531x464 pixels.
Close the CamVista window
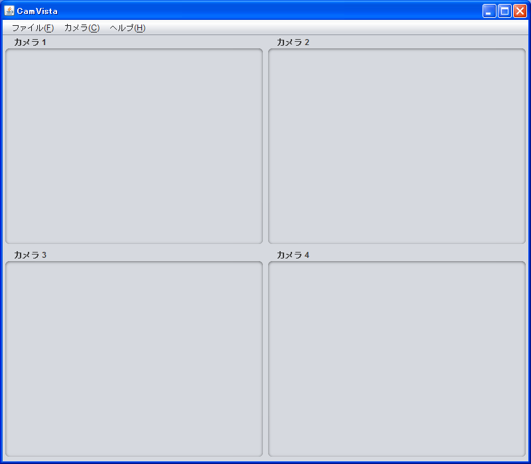pos(520,11)
